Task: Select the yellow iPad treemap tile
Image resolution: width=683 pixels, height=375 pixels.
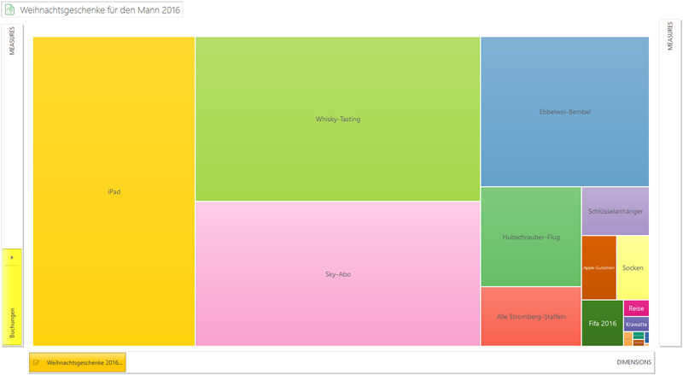Action: coord(114,191)
